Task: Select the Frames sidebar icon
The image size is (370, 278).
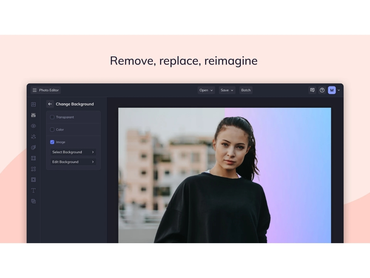Action: click(33, 158)
